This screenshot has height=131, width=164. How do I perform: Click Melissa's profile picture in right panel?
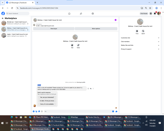[140, 22]
